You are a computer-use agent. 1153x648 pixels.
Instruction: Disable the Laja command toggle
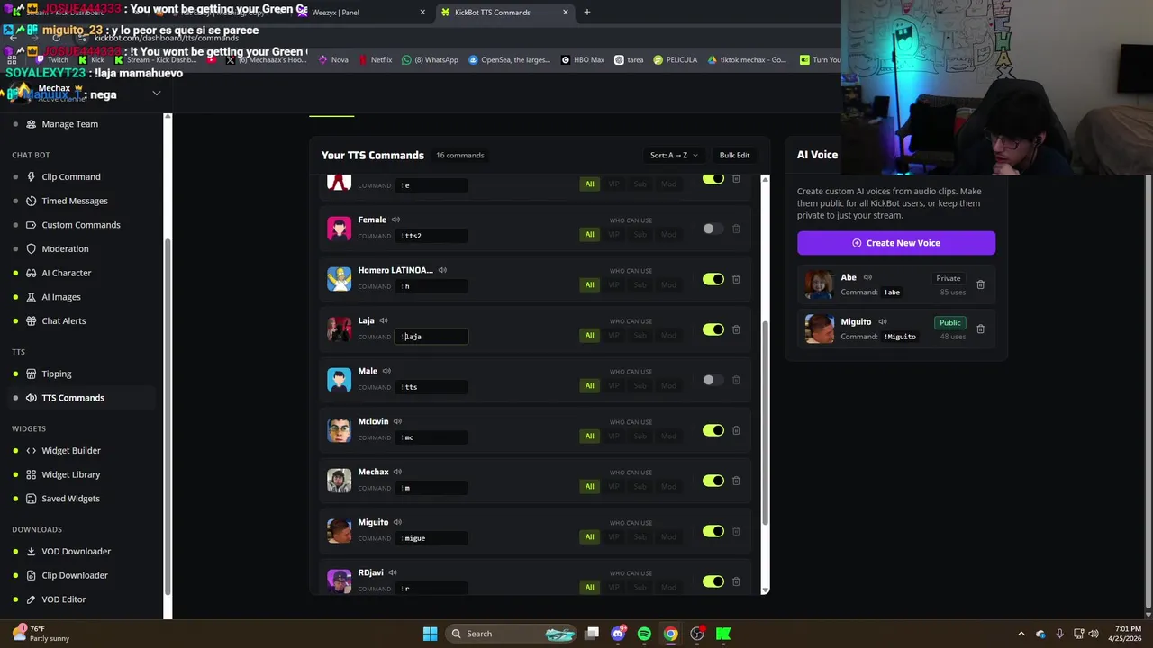(x=713, y=329)
